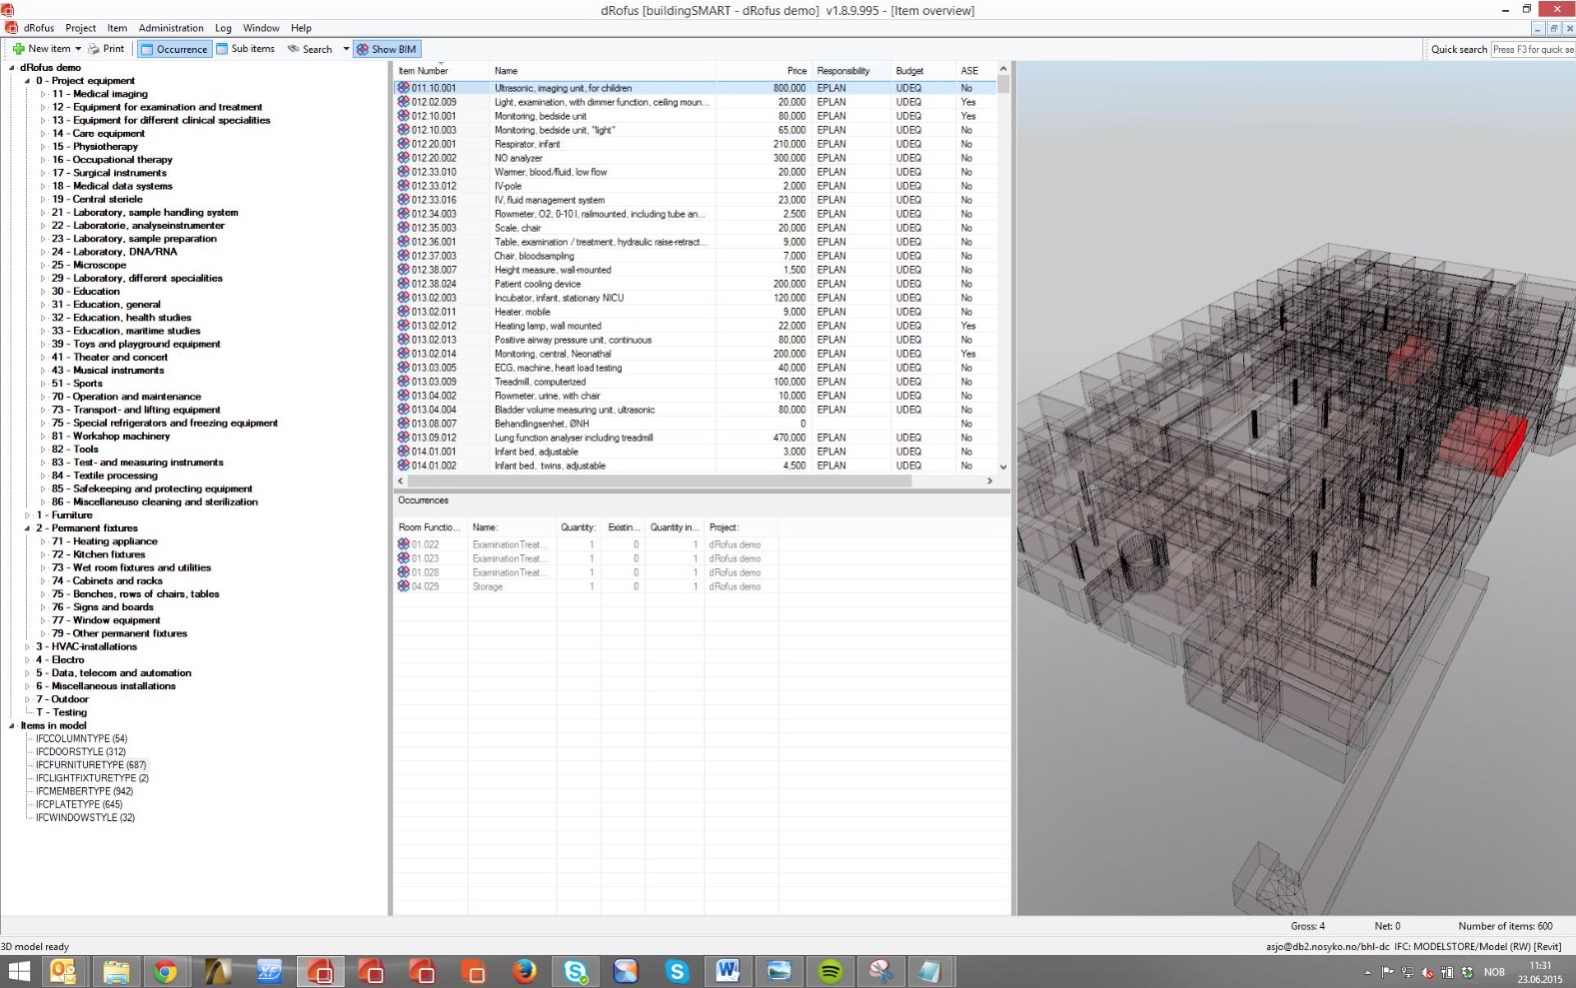This screenshot has height=988, width=1576.
Task: Open the New item dropdown arrow
Action: tap(78, 49)
